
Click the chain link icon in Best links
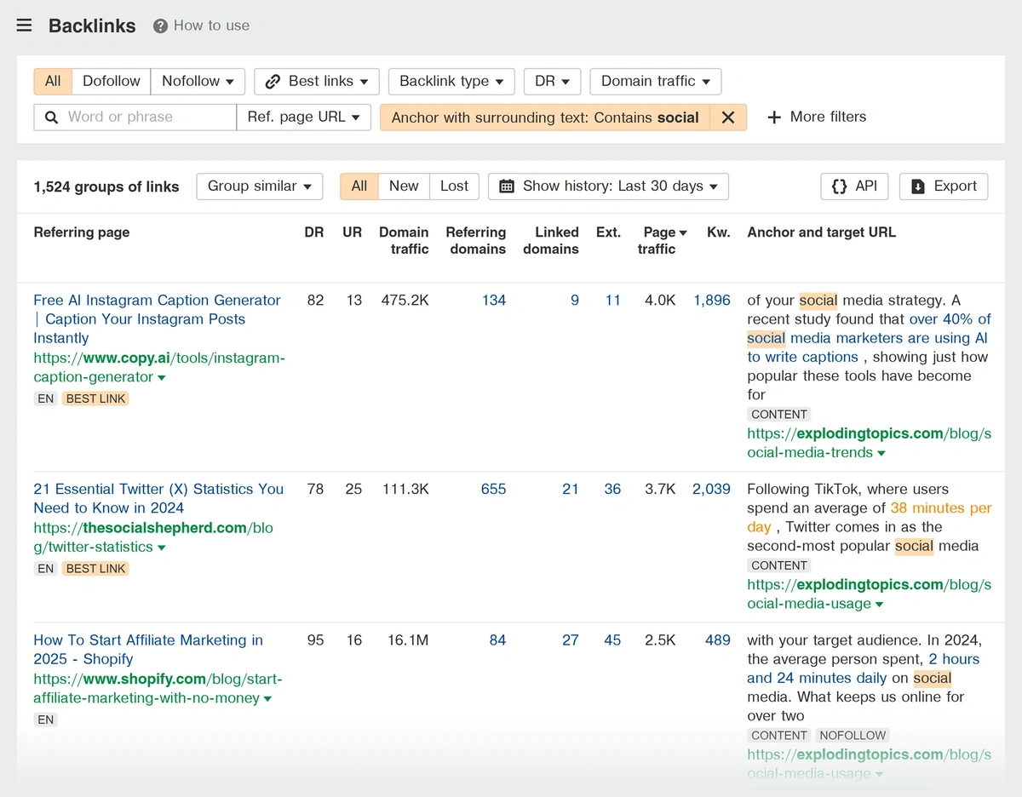273,82
